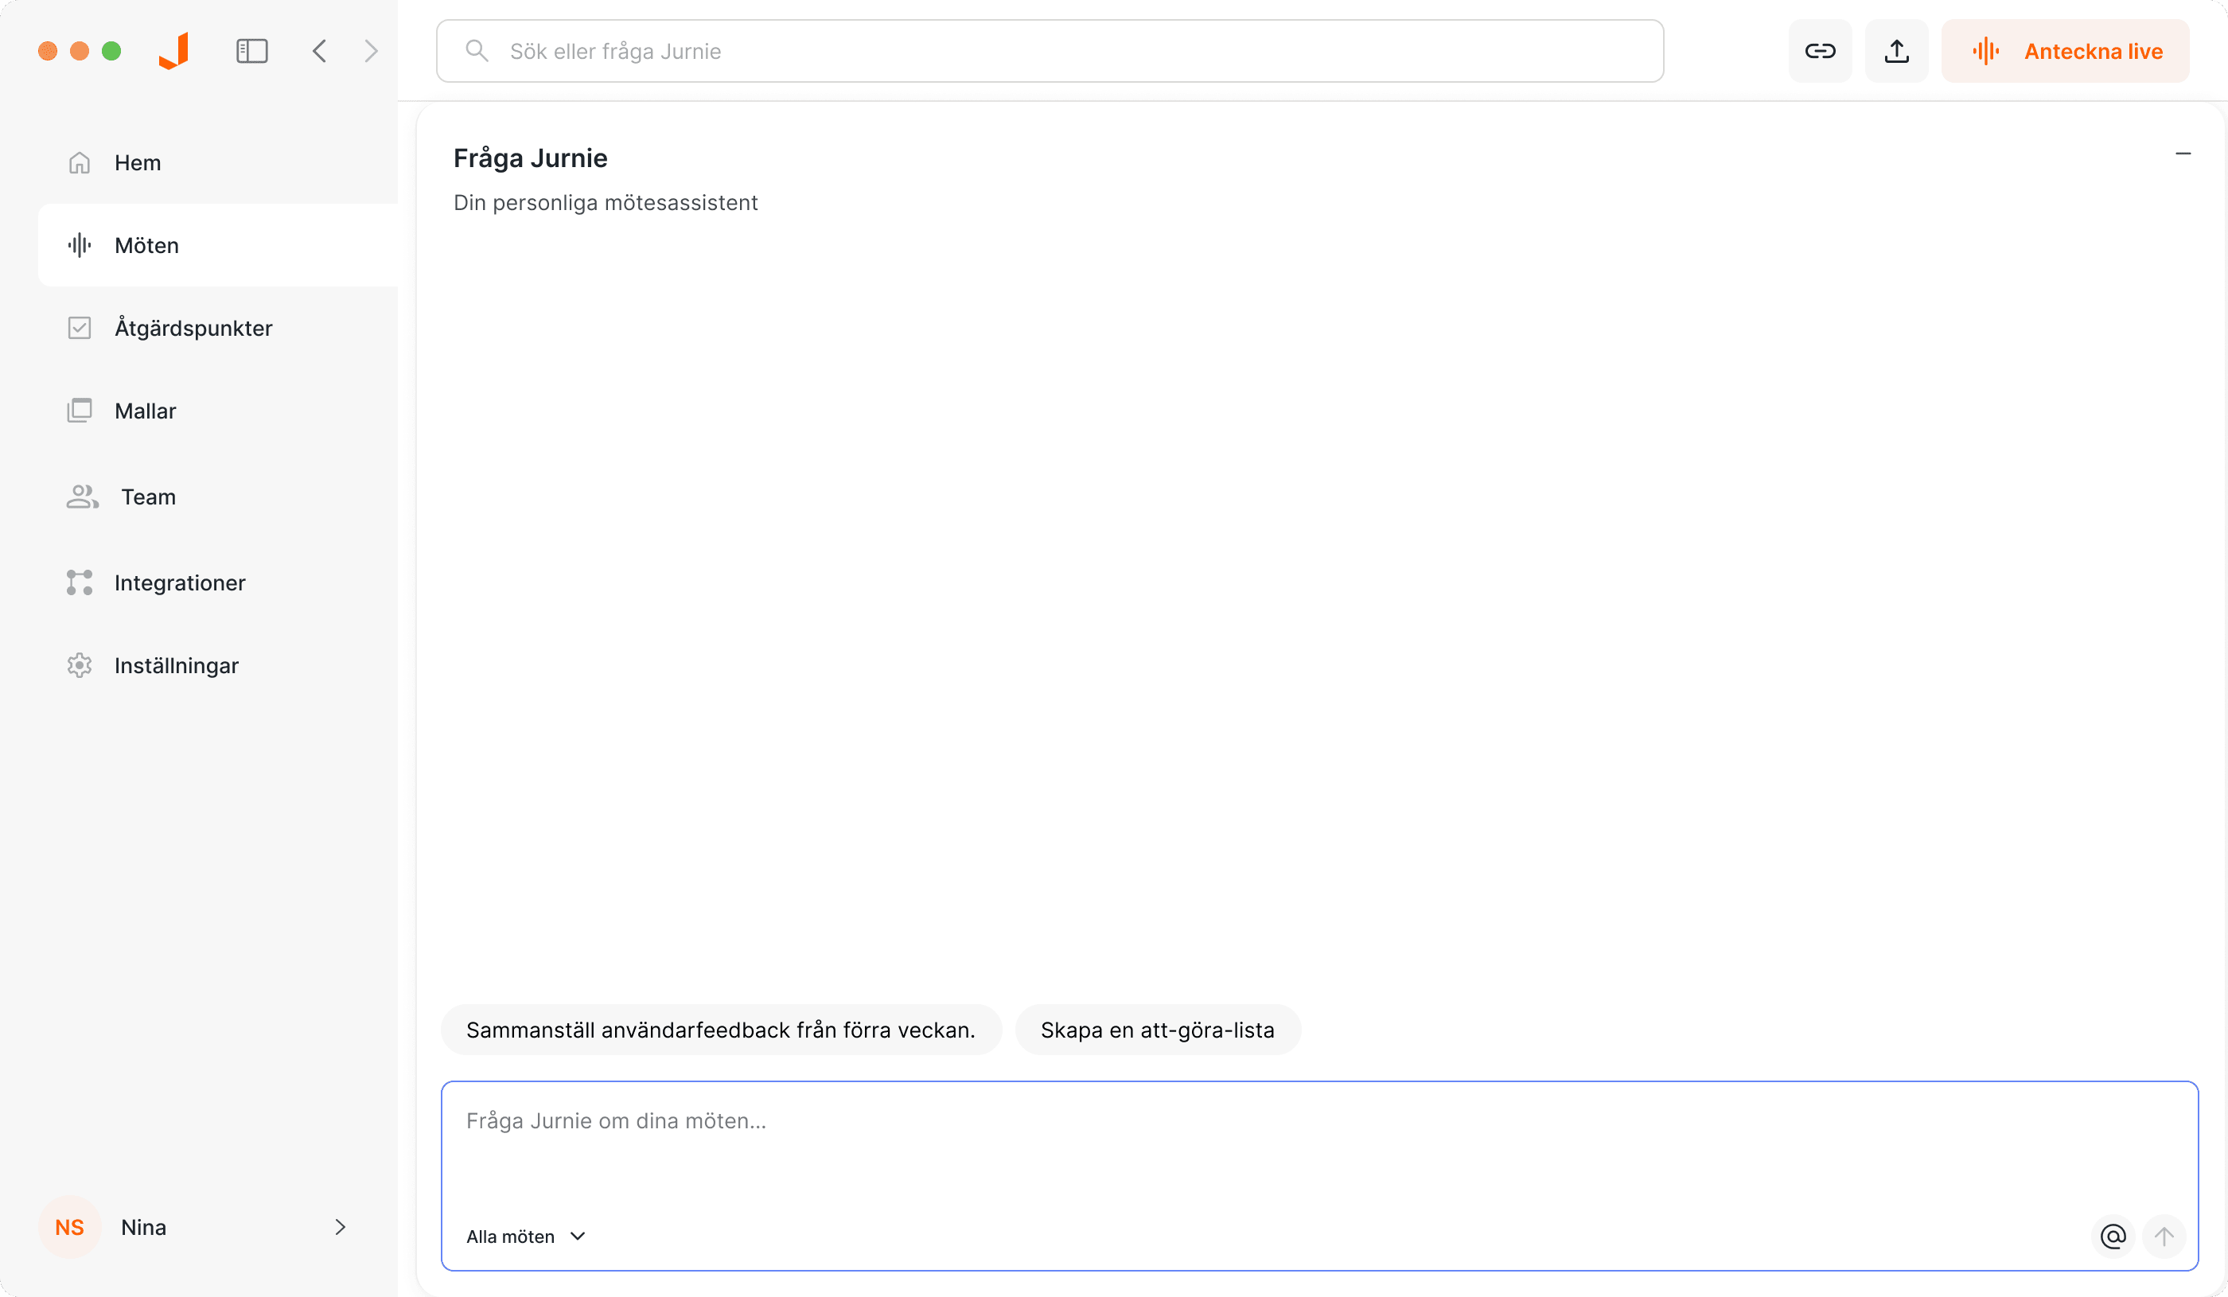
Task: Open the Möten section in sidebar
Action: [x=146, y=245]
